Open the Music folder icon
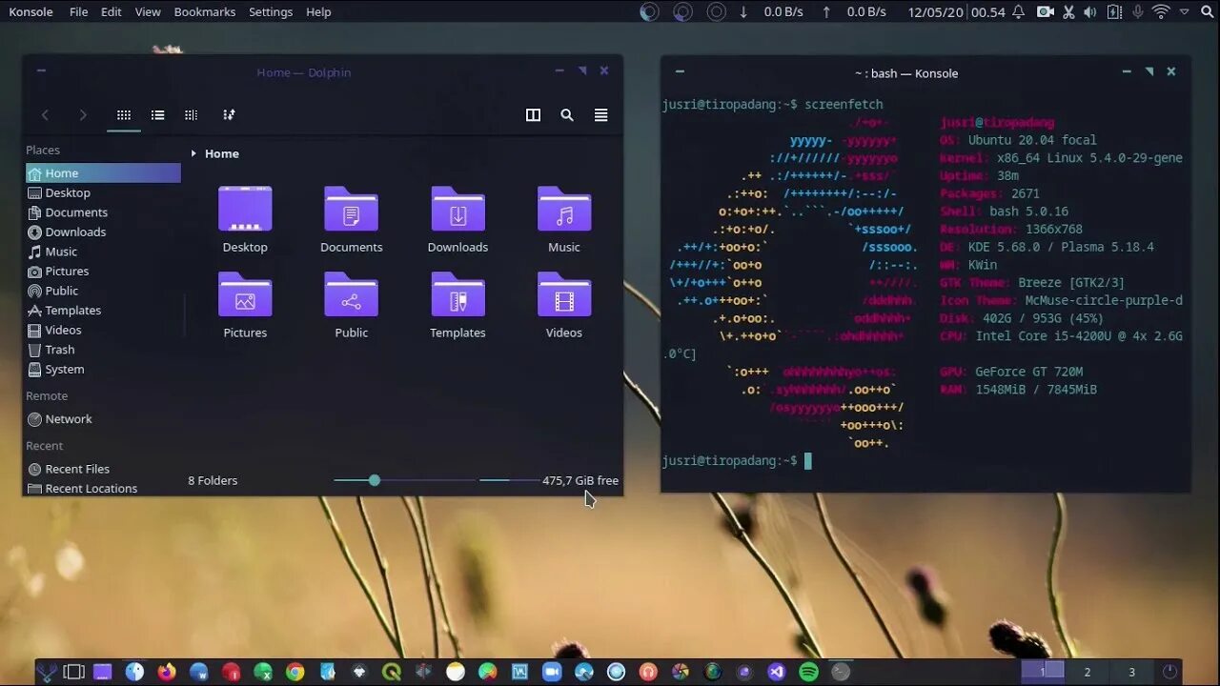 564,209
